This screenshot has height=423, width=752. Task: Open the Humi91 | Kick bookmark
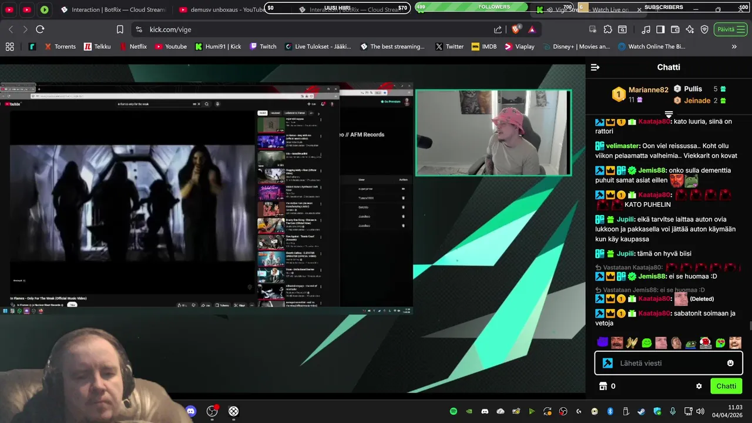point(218,46)
